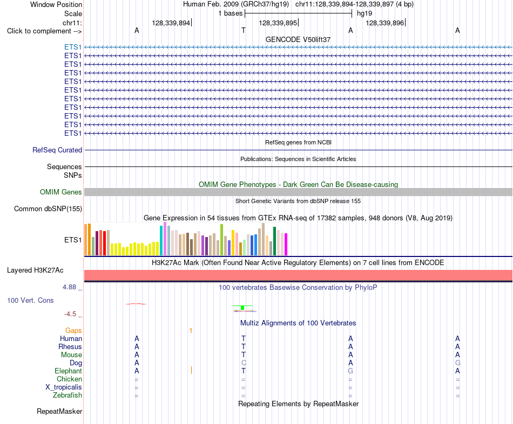This screenshot has height=424, width=513.
Task: Click the "T" in the complement bases row
Action: (244, 30)
